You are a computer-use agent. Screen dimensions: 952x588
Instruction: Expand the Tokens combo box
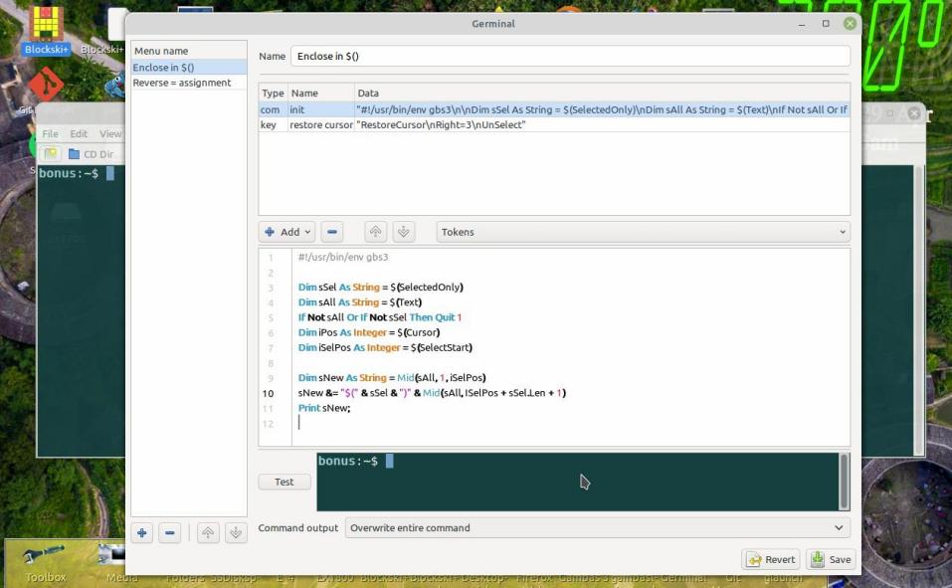pyautogui.click(x=643, y=232)
